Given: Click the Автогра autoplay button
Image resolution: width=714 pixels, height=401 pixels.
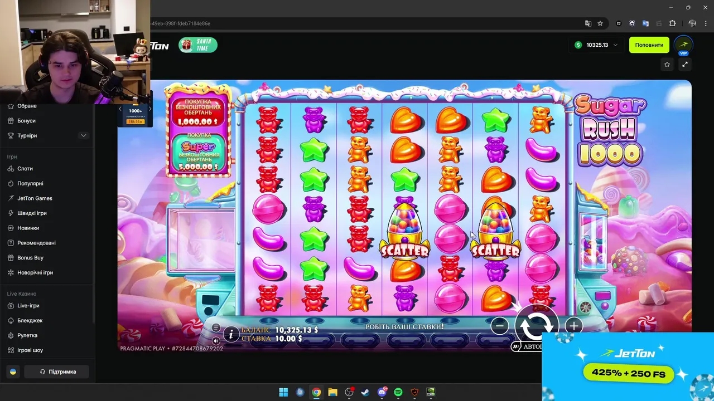Looking at the screenshot, I should point(527,346).
